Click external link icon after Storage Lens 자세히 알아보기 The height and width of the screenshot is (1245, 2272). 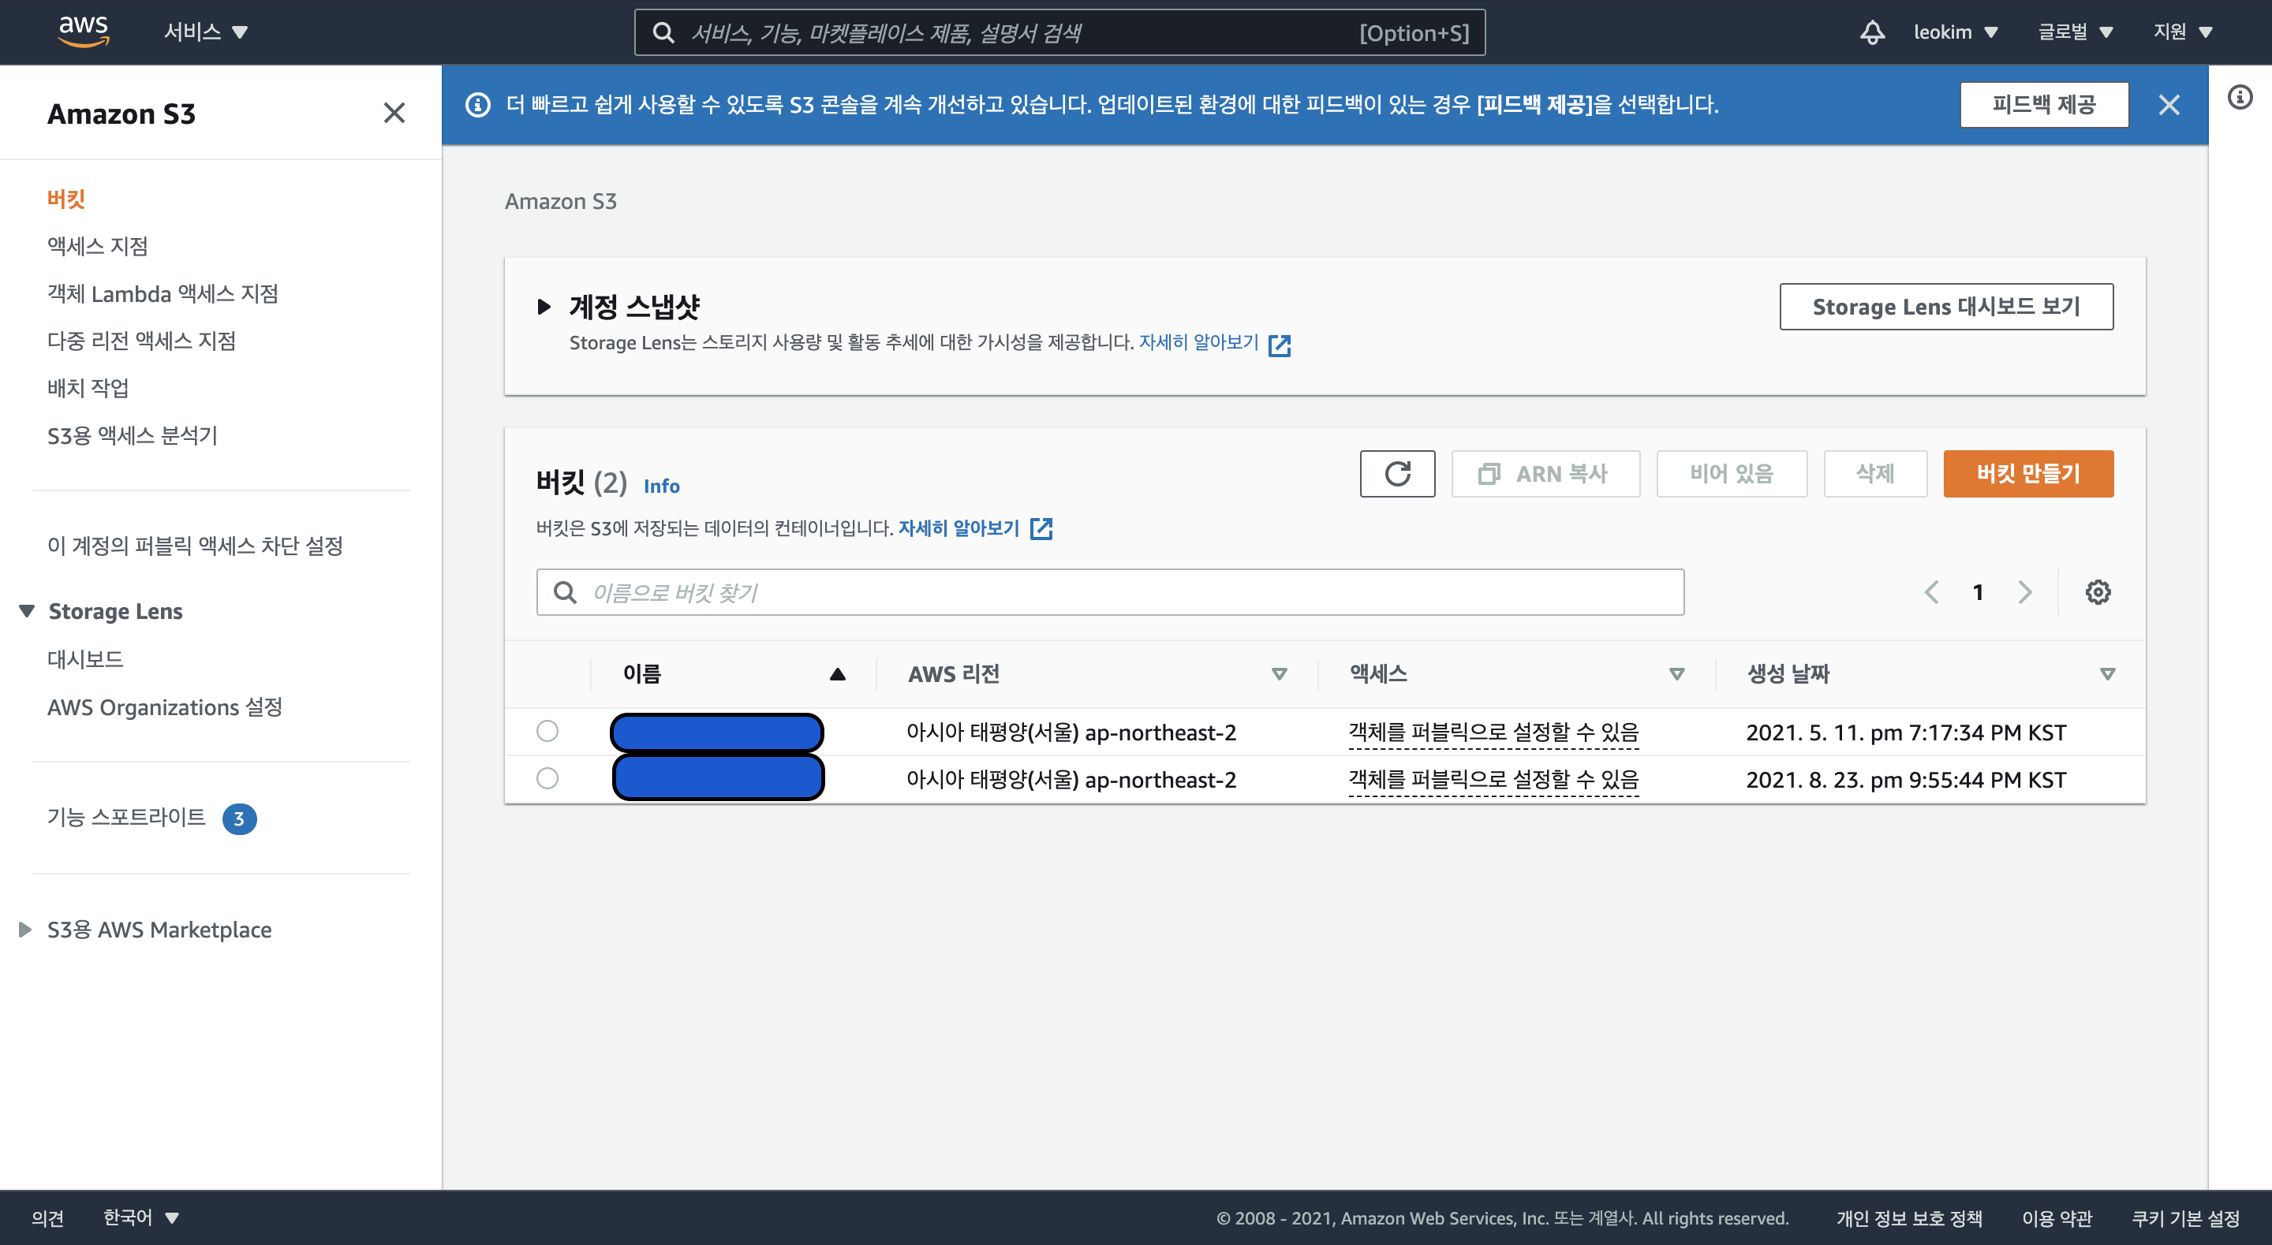click(1279, 345)
